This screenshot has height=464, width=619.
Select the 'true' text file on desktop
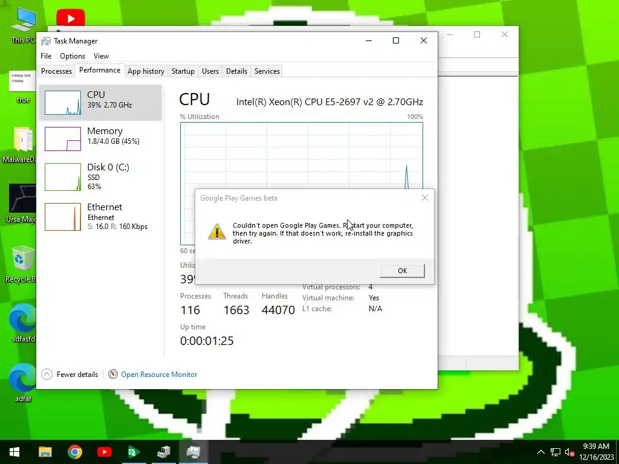click(23, 87)
